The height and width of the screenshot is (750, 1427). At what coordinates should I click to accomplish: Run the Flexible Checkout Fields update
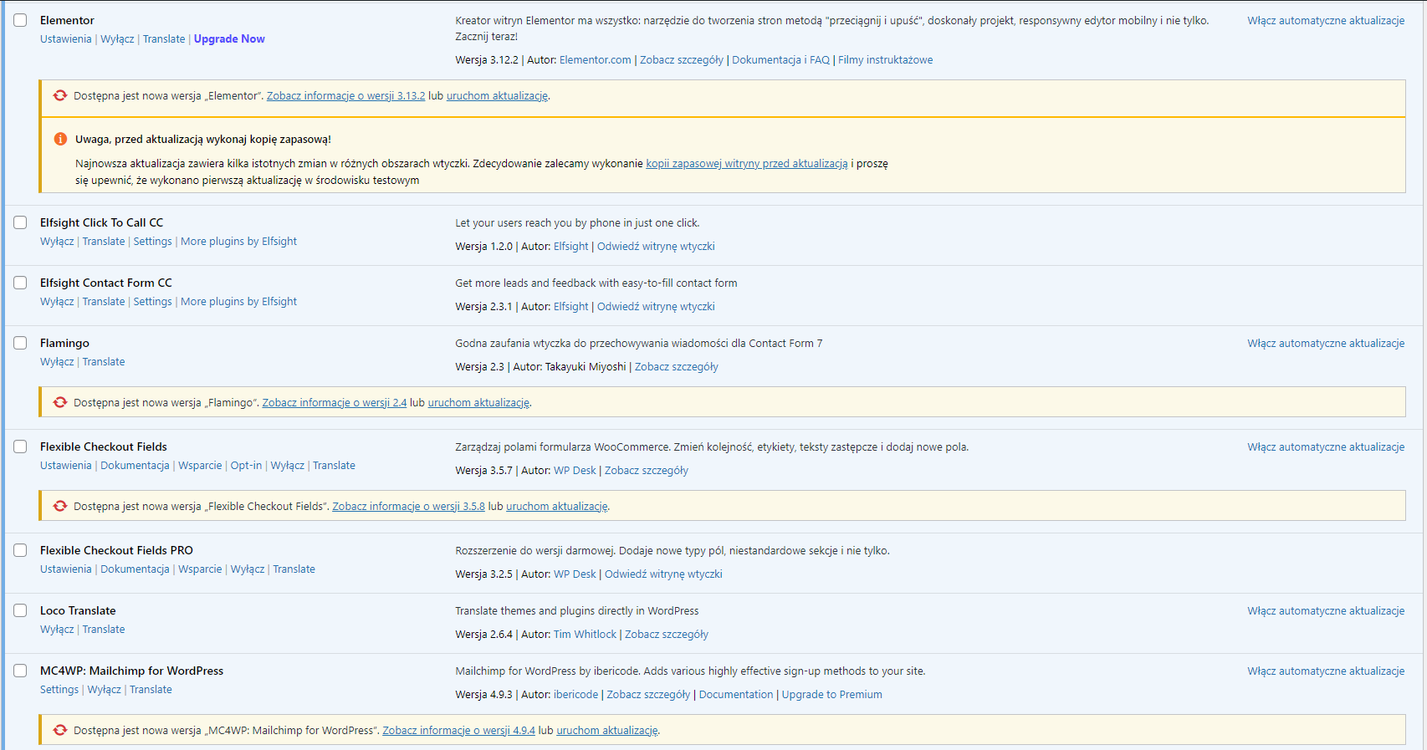[557, 506]
